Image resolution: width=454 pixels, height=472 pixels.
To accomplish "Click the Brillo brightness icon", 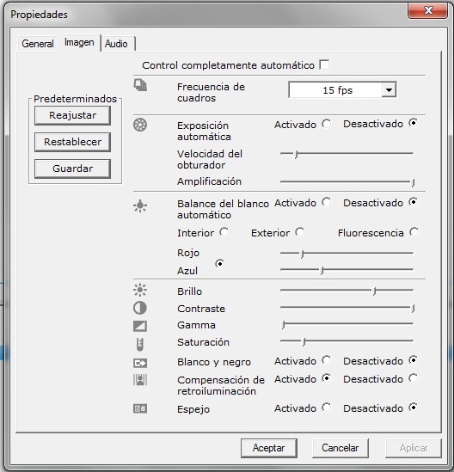I will 140,291.
